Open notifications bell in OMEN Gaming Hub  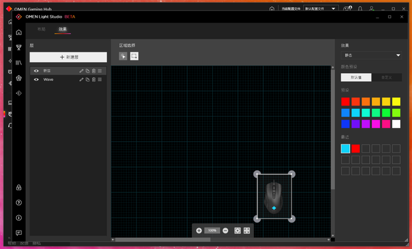point(360,9)
